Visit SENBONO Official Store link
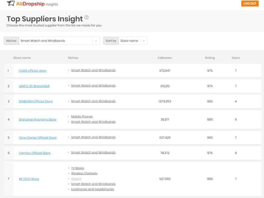The height and width of the screenshot is (198, 264). click(36, 101)
